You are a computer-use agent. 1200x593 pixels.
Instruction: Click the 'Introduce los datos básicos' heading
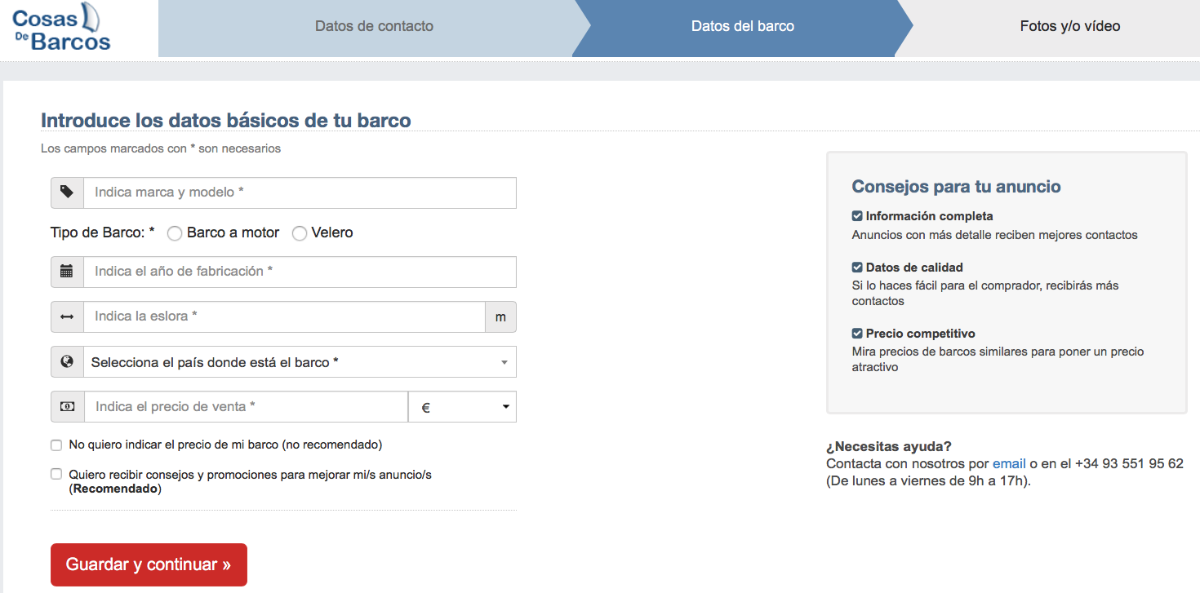pyautogui.click(x=226, y=121)
